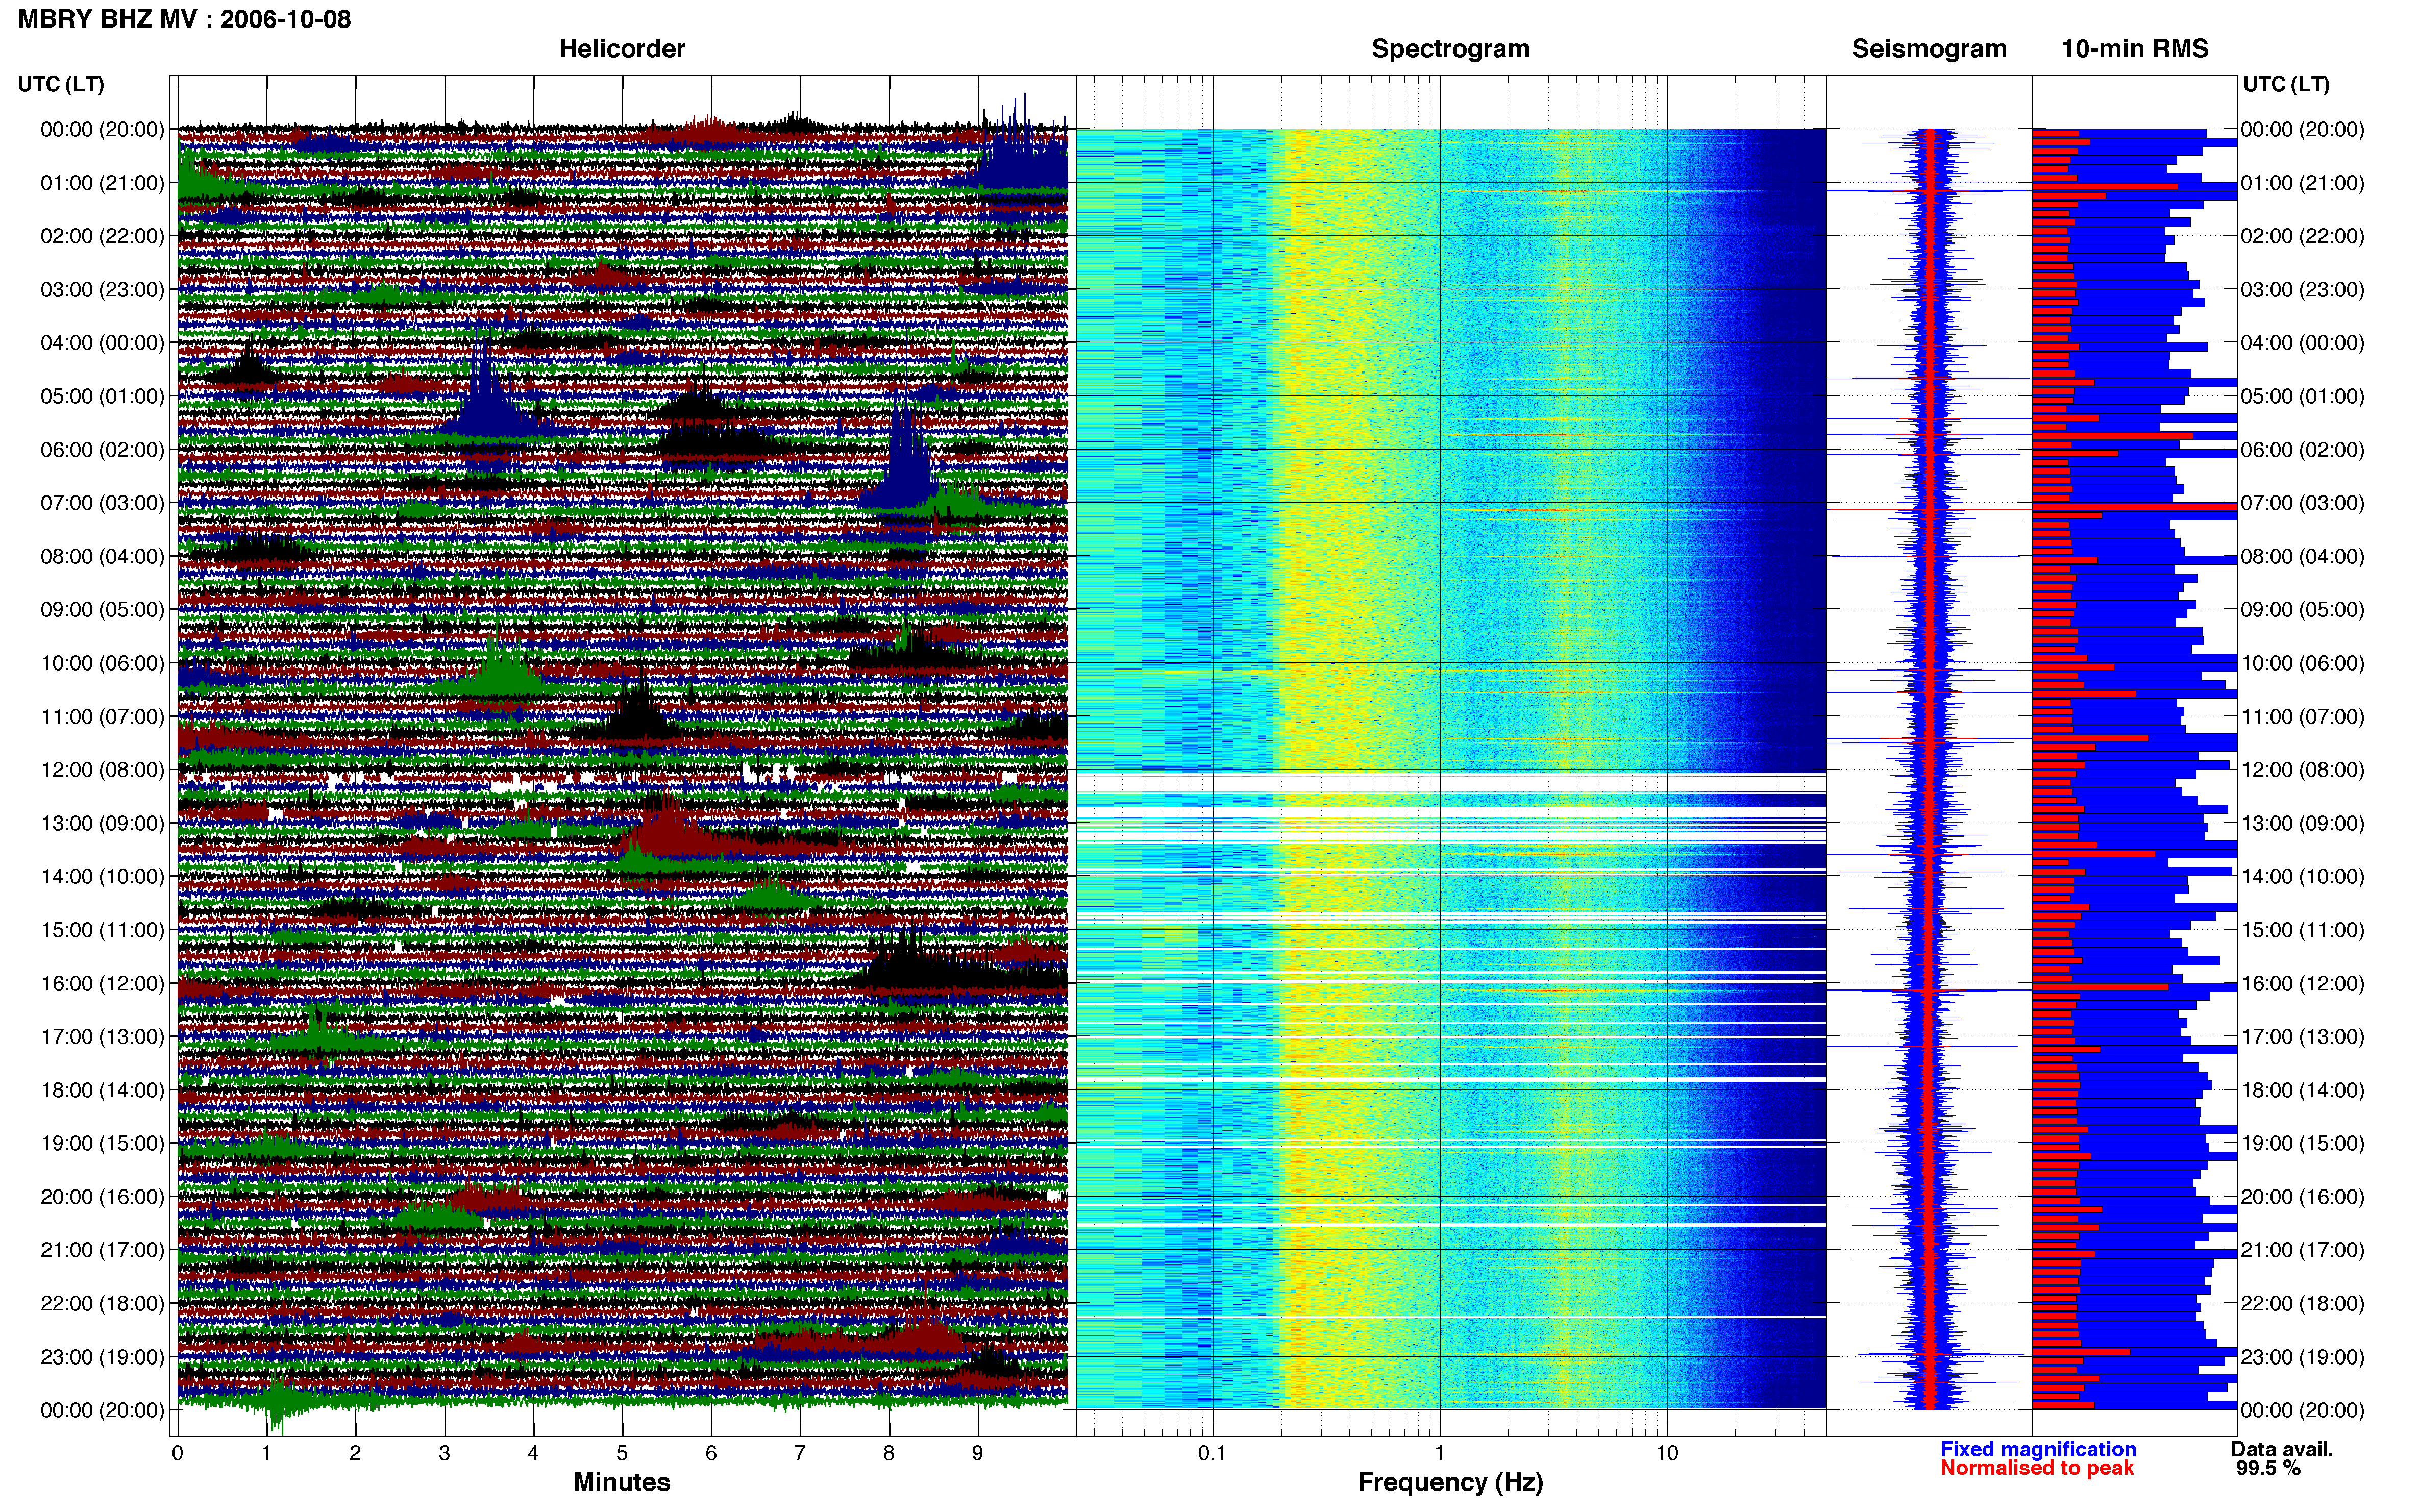Click '22:00 (18:00)' on the RMS time axis
The image size is (2419, 1512).
pos(2302,1304)
